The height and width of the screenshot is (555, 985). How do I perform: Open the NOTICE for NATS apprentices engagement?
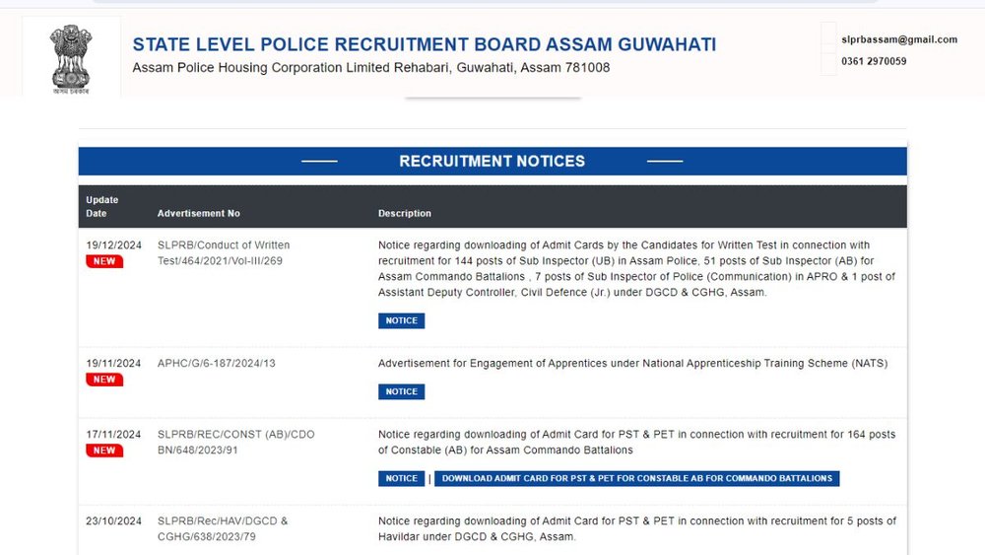pyautogui.click(x=401, y=391)
